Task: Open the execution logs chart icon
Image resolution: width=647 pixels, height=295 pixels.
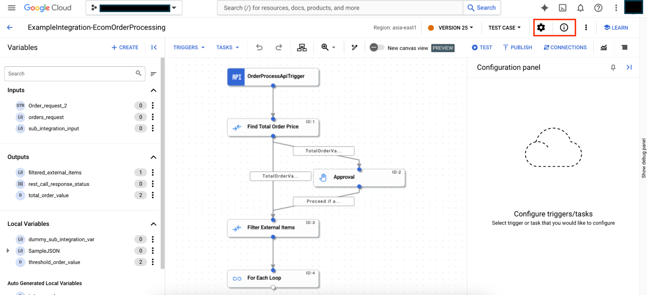Action: pyautogui.click(x=604, y=47)
